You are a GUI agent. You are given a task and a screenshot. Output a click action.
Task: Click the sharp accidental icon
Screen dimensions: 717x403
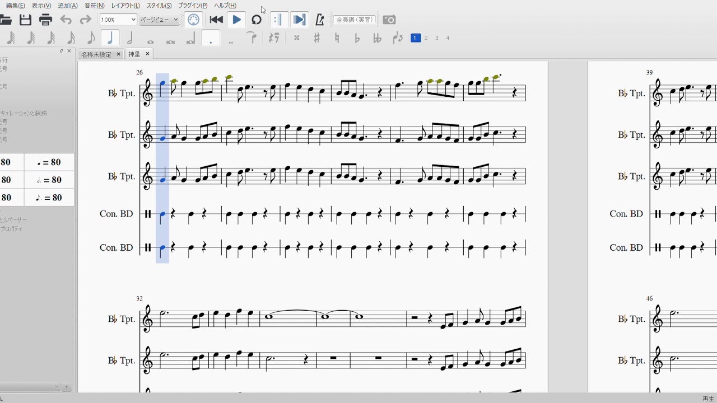tap(316, 38)
